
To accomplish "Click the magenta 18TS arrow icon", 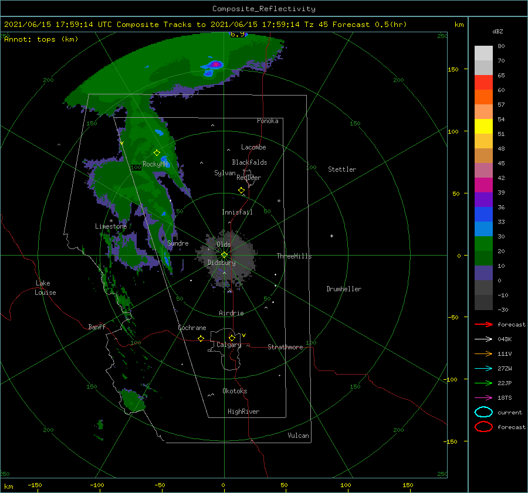I will pos(483,398).
